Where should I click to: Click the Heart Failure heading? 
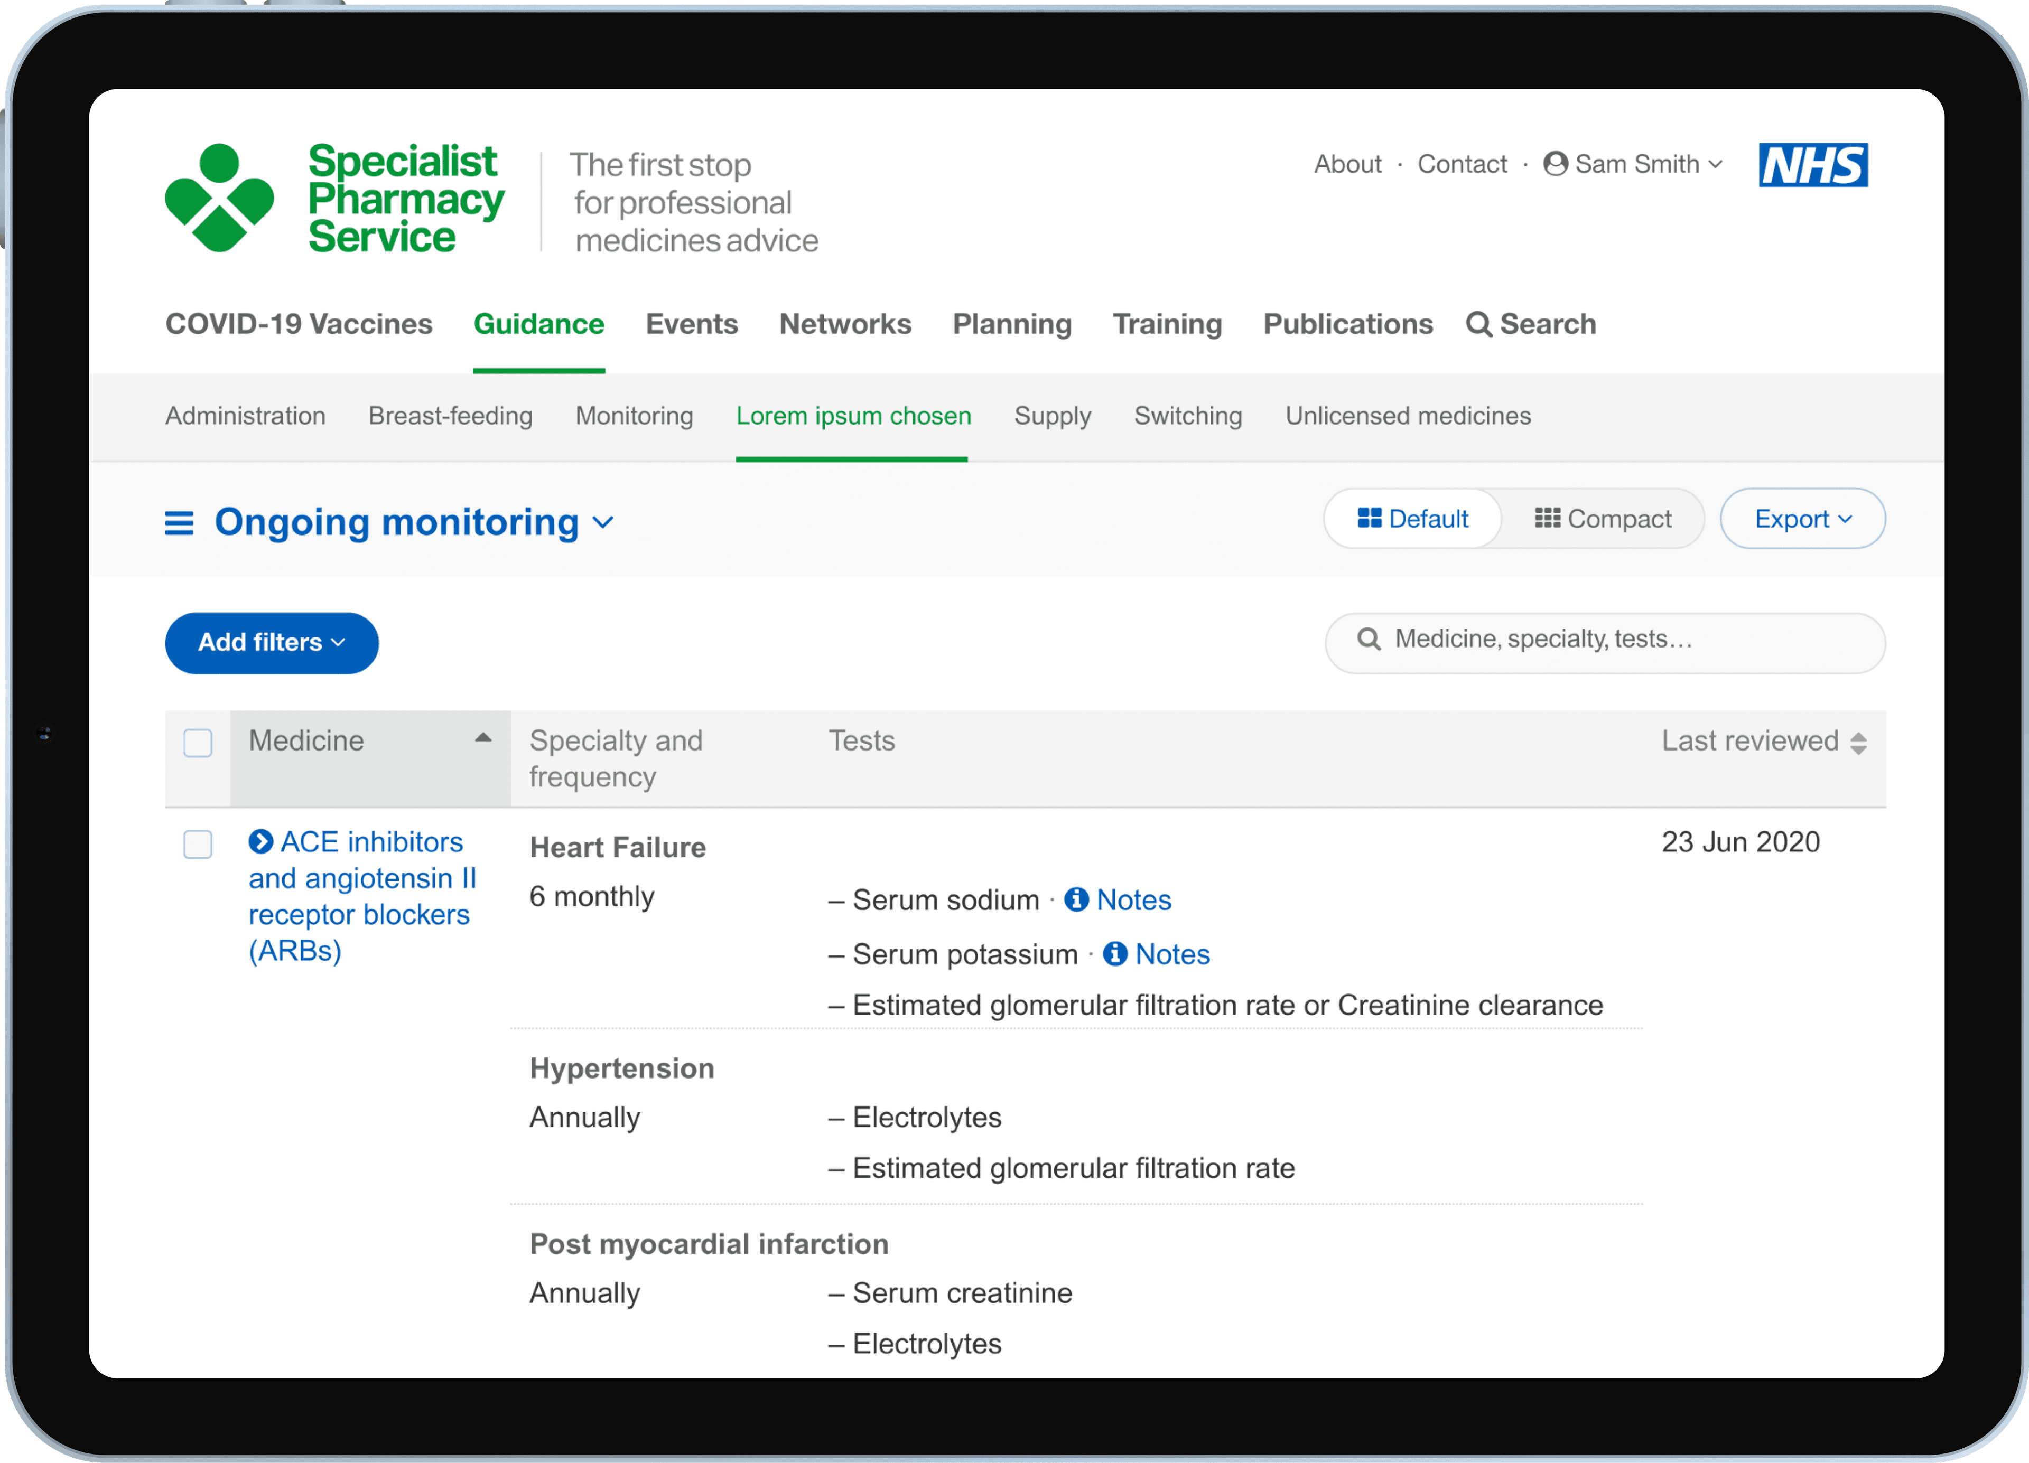(x=617, y=848)
